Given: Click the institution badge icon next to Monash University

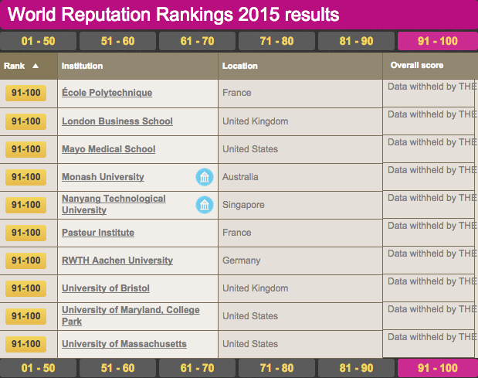Looking at the screenshot, I should [204, 177].
